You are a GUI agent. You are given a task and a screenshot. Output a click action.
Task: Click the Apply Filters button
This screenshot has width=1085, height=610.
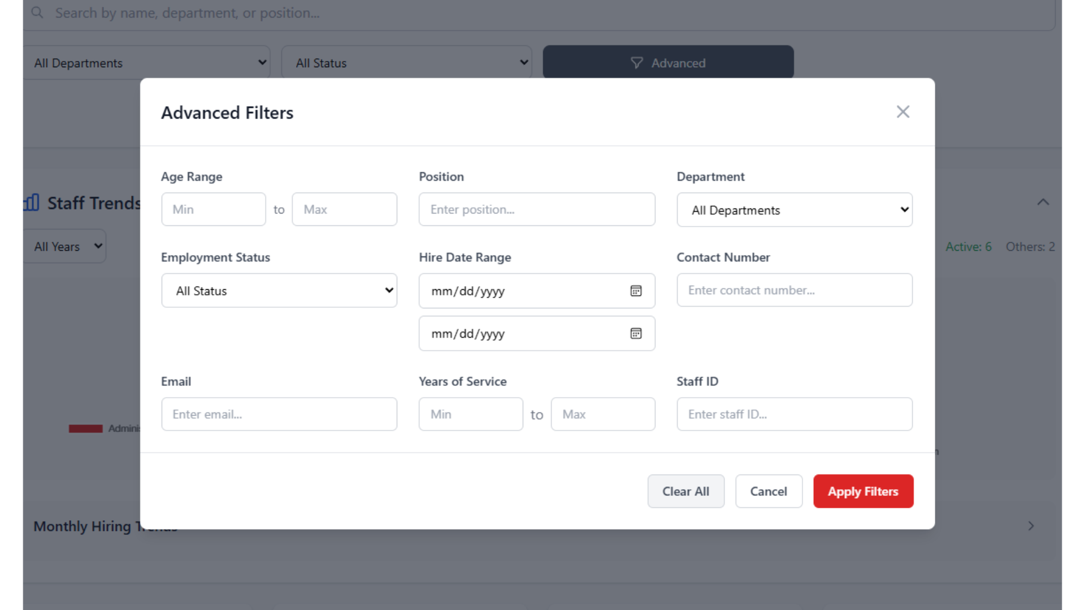click(863, 491)
